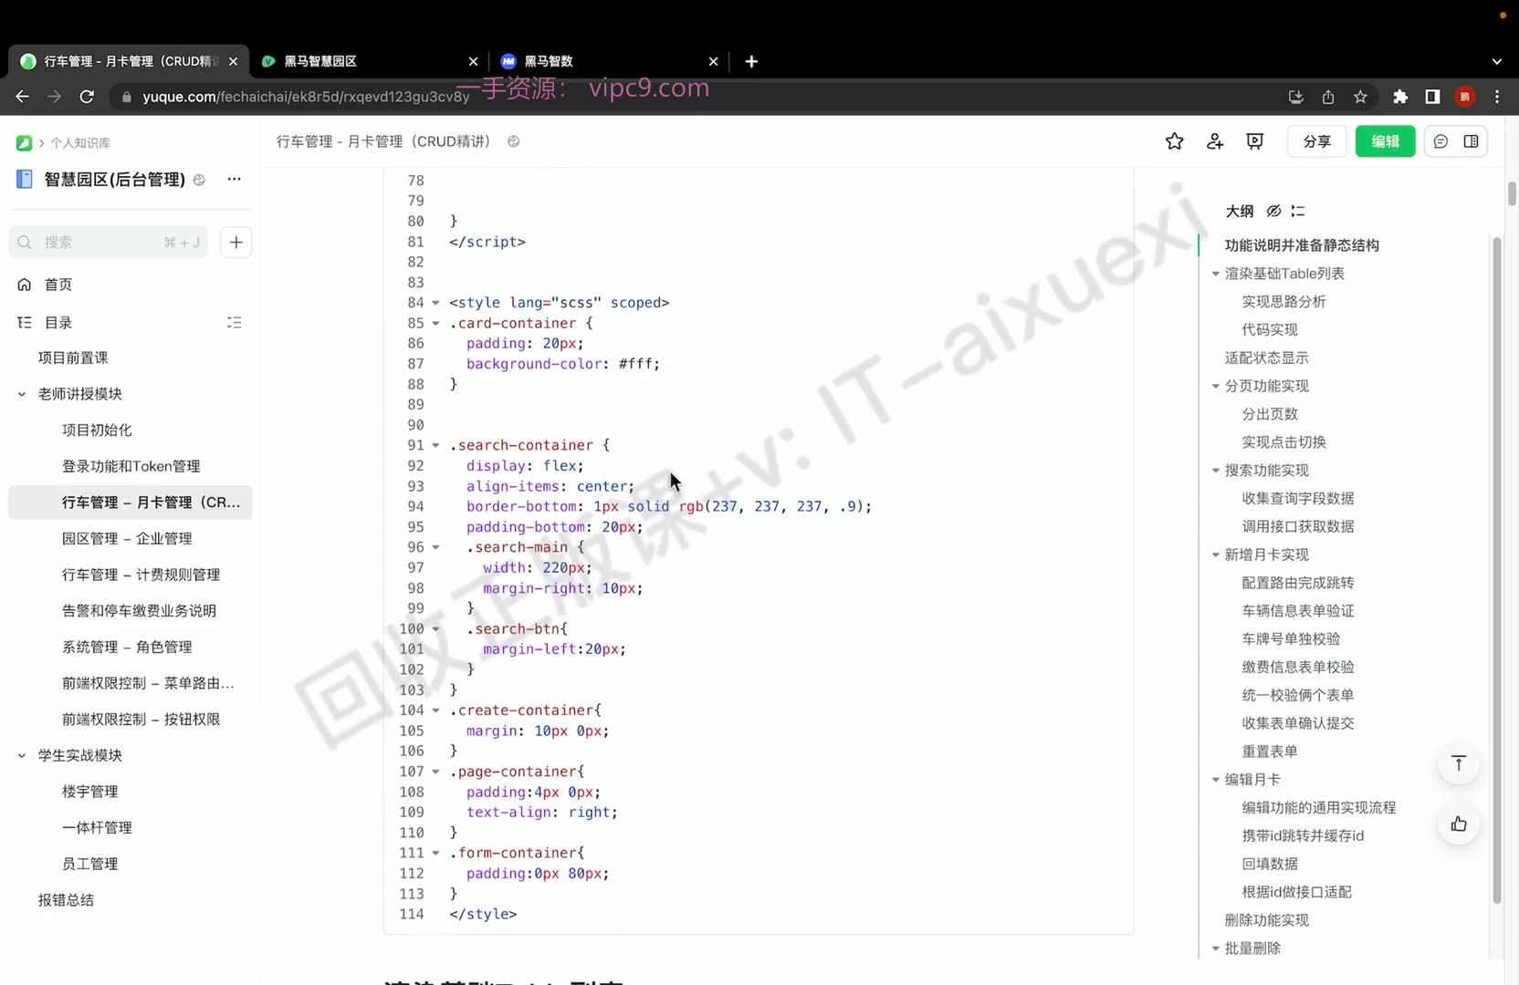This screenshot has height=985, width=1519.
Task: Open a new browser tab
Action: (x=751, y=61)
